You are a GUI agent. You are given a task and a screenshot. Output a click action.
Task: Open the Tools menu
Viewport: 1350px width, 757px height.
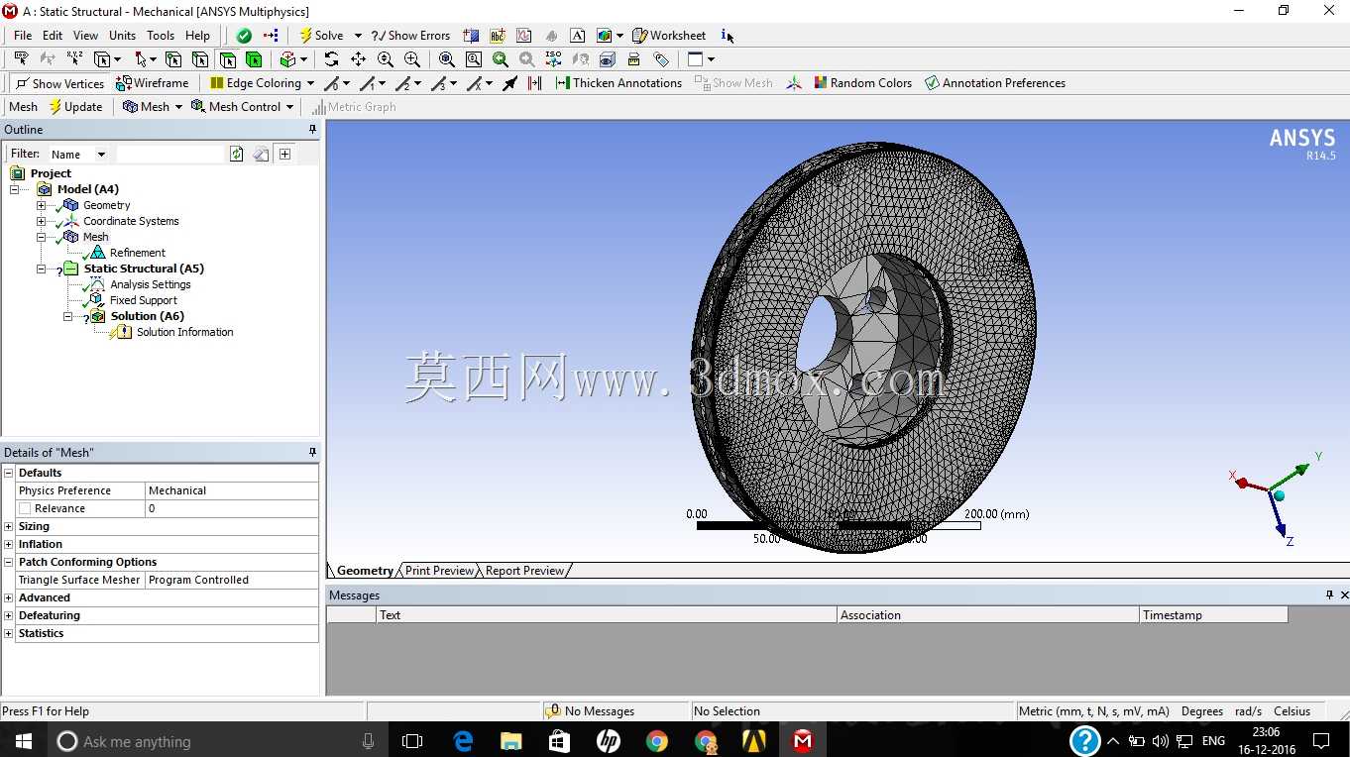point(161,36)
